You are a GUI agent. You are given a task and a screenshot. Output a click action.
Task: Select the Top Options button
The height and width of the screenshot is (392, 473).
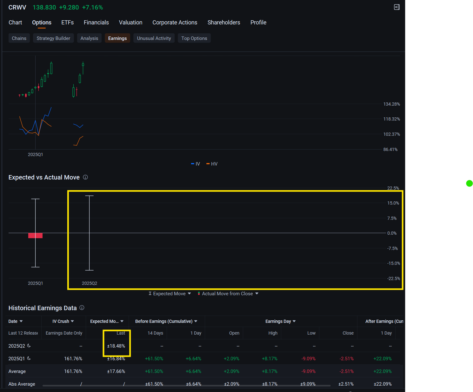click(194, 38)
